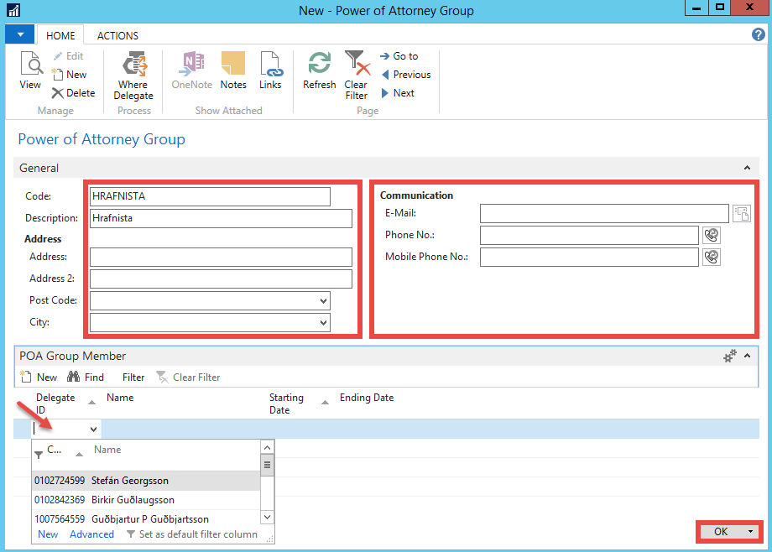Screen dimensions: 772x552
Task: Switch to the ACTIONS tab
Action: pos(117,36)
